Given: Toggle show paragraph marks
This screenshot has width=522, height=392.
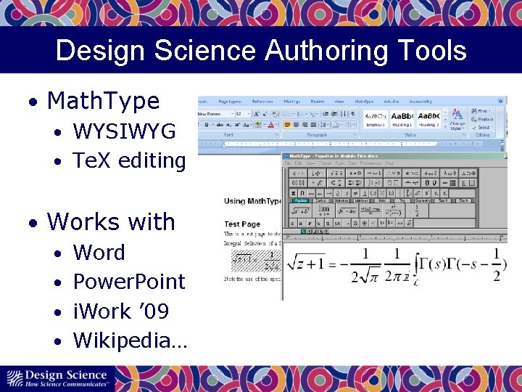Looking at the screenshot, I should point(352,114).
